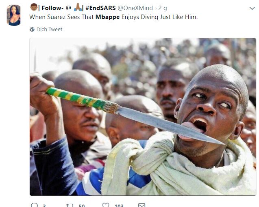
Task: Open the attached photo of man with knife
Action: (143, 117)
